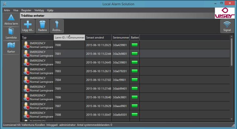
Task: Click emergency device icon for 7006
Action: coord(26,97)
